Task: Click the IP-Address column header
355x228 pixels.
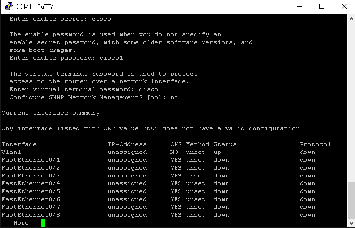Action: [x=127, y=144]
